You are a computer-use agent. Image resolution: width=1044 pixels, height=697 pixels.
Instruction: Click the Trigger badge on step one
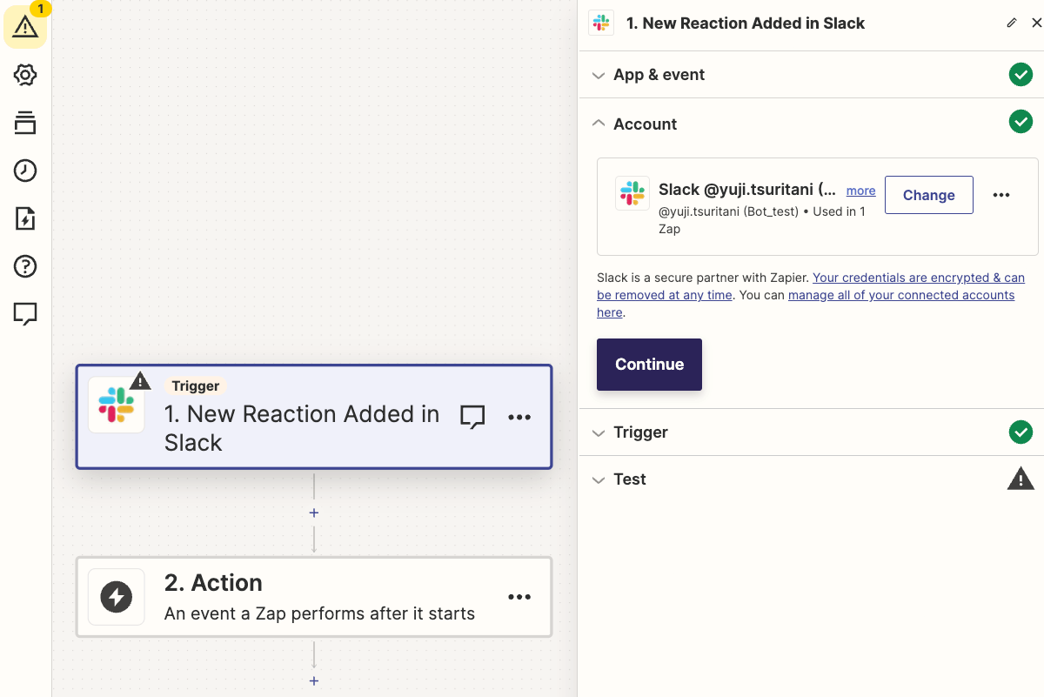[196, 386]
